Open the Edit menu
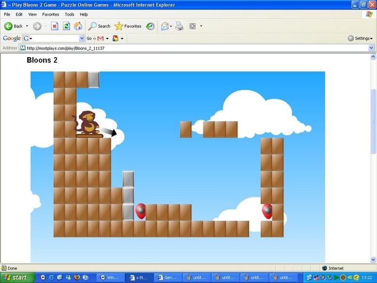 (19, 15)
